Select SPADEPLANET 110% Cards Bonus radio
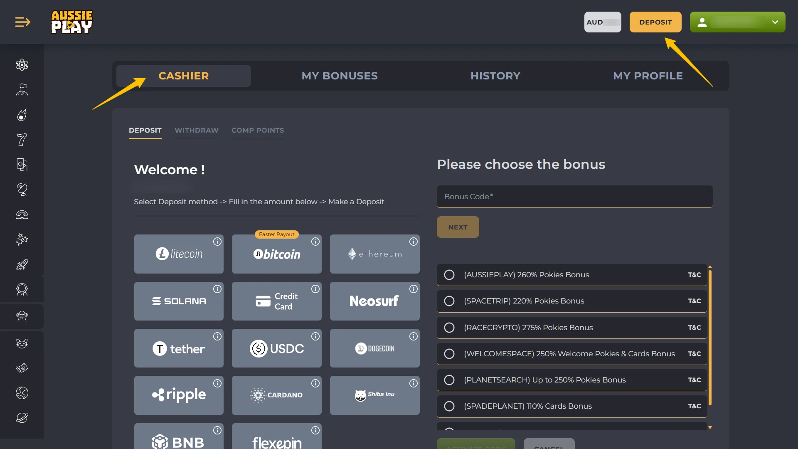Image resolution: width=798 pixels, height=449 pixels. tap(449, 406)
